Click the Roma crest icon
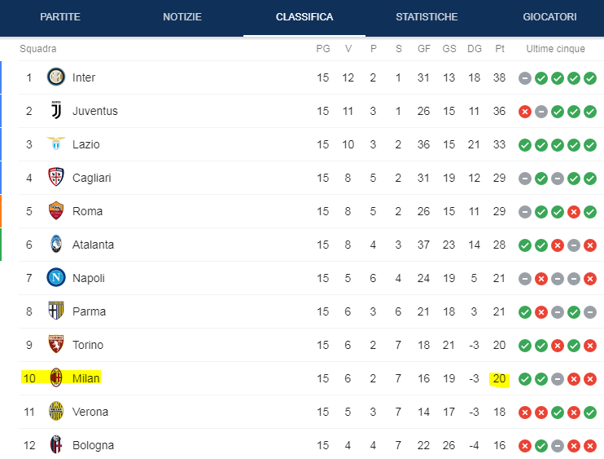Image resolution: width=604 pixels, height=459 pixels. tap(55, 211)
